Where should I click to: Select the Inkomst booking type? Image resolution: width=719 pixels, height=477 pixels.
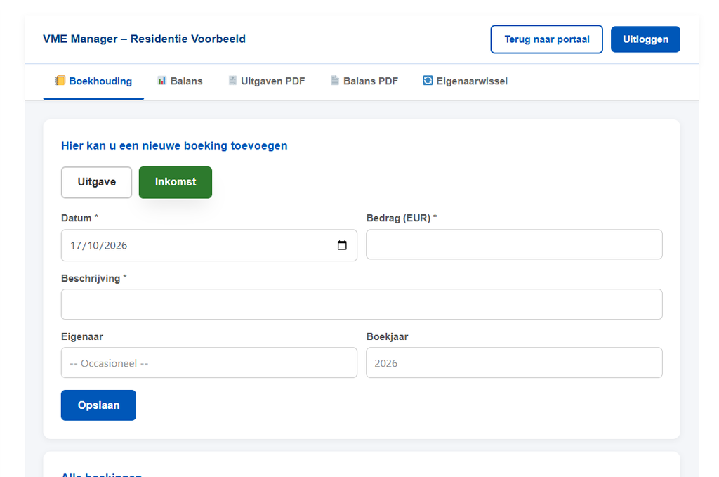(x=176, y=182)
